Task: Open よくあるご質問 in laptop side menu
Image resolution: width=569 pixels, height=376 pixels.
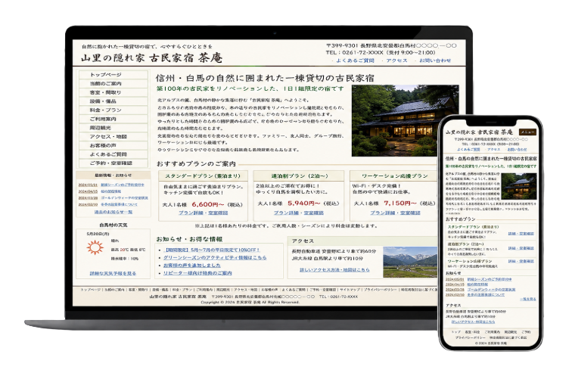Action: [113, 154]
